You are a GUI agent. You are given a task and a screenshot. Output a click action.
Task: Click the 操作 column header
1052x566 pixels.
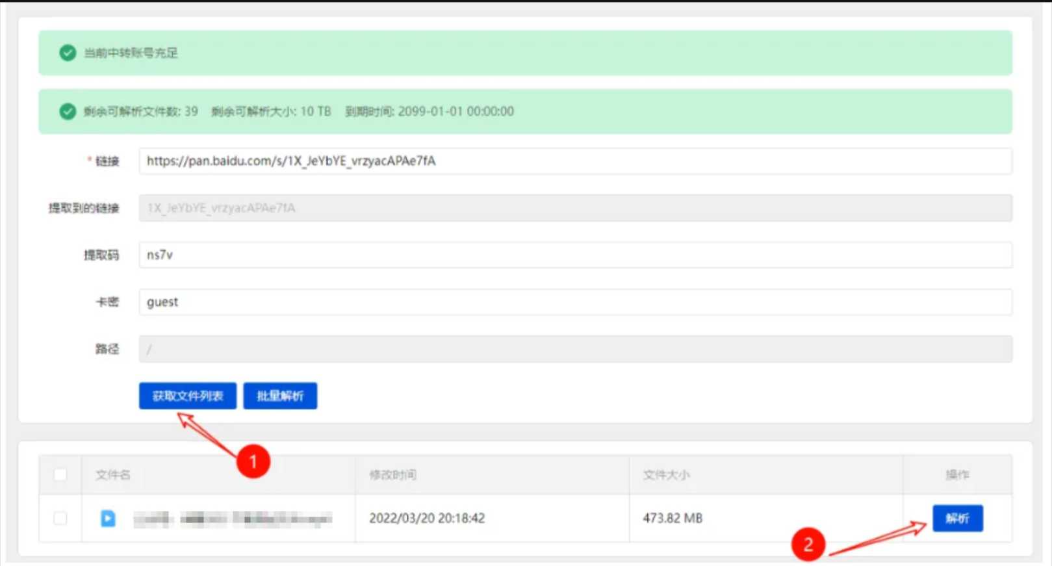click(956, 474)
